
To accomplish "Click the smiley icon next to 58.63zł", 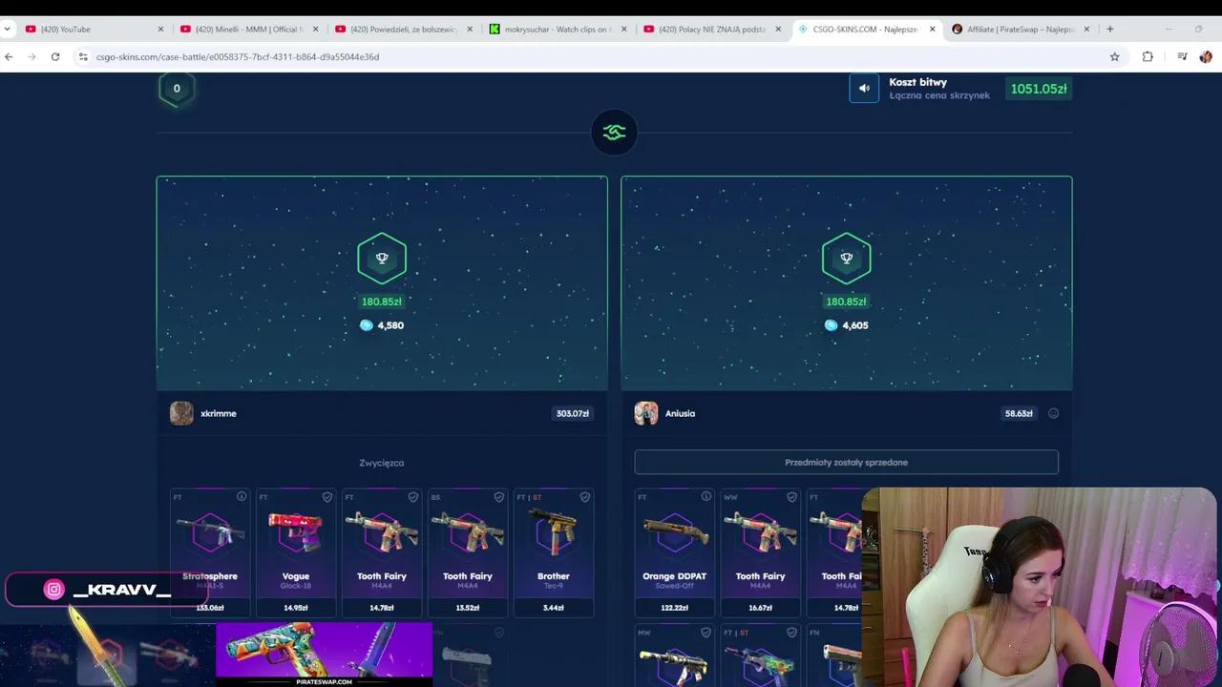I will tap(1054, 413).
